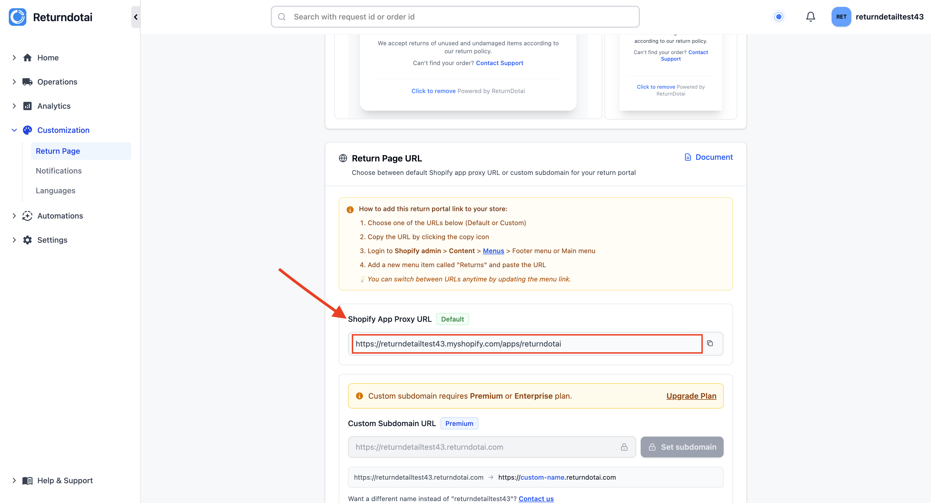Open the notifications bell
This screenshot has width=931, height=503.
coord(810,17)
